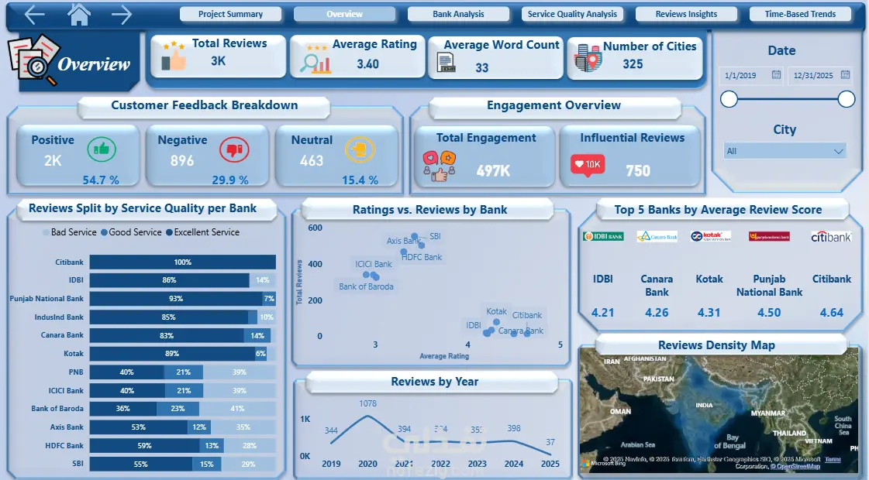Click the Citibank logo in Top 5
869x480 pixels.
click(x=831, y=237)
